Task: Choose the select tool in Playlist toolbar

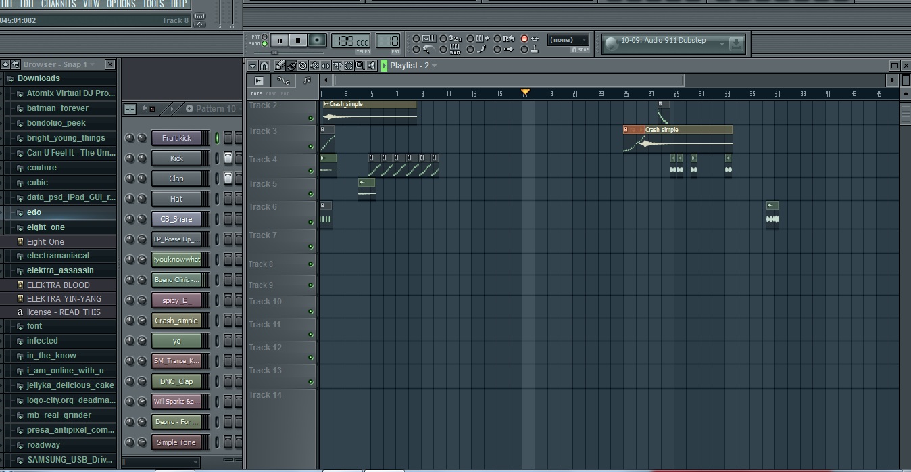Action: click(349, 66)
